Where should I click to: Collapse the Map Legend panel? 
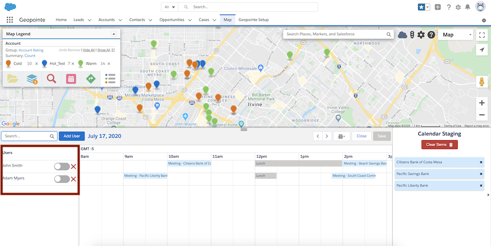pyautogui.click(x=114, y=34)
